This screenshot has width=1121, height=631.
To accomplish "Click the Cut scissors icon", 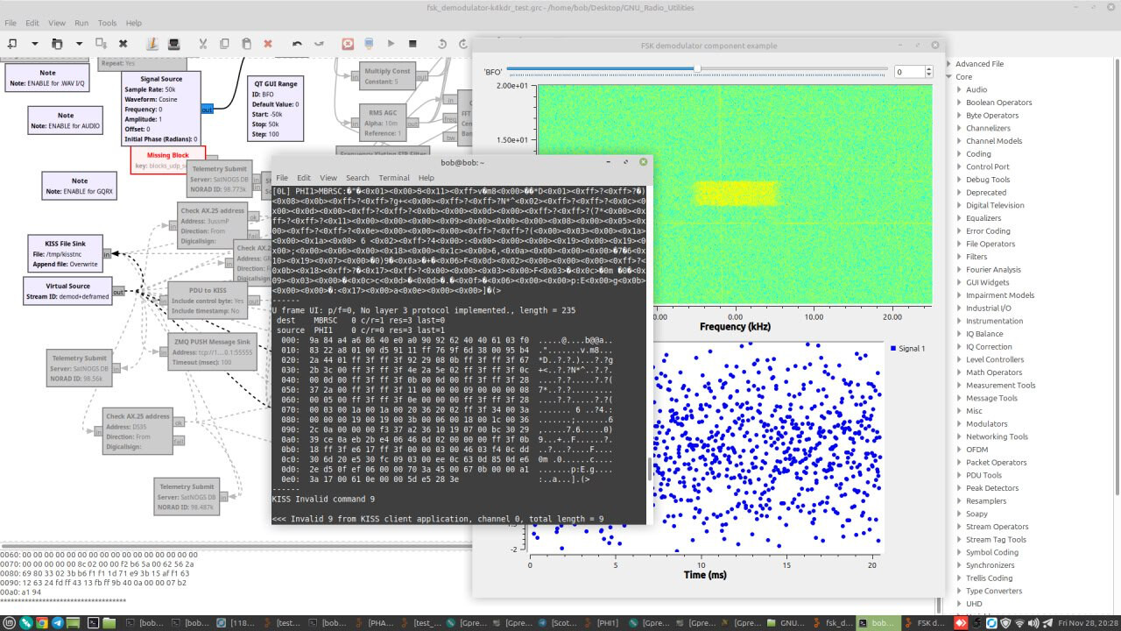I will click(202, 43).
